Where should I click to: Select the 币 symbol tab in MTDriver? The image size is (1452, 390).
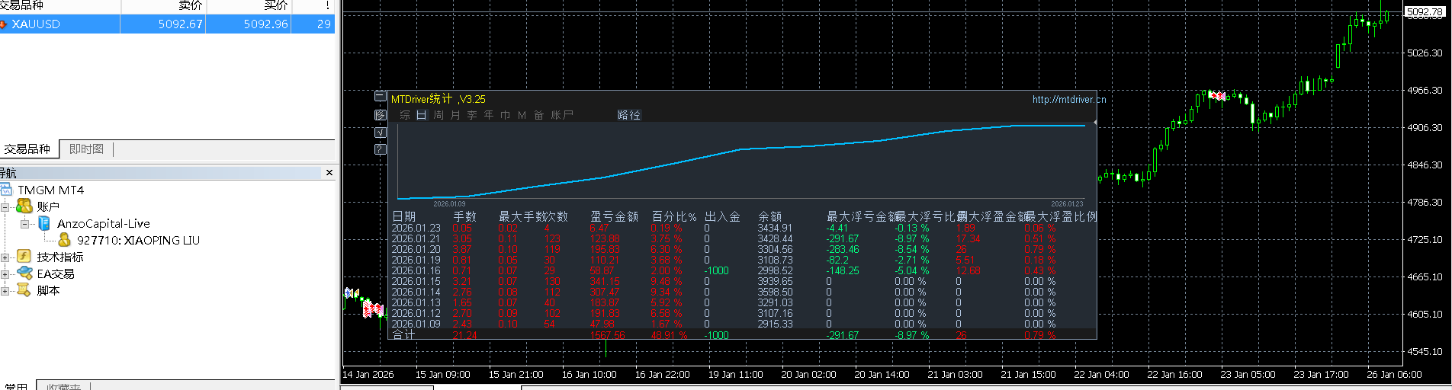pyautogui.click(x=506, y=115)
